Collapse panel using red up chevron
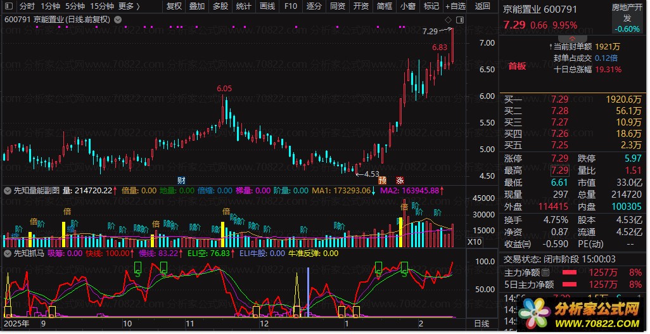The width and height of the screenshot is (650, 334). point(573,38)
